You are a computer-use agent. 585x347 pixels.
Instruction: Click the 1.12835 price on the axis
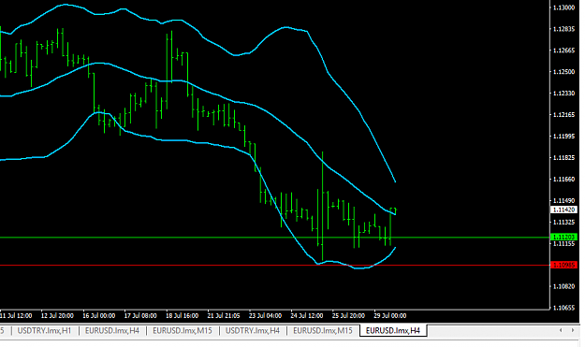[x=563, y=29]
